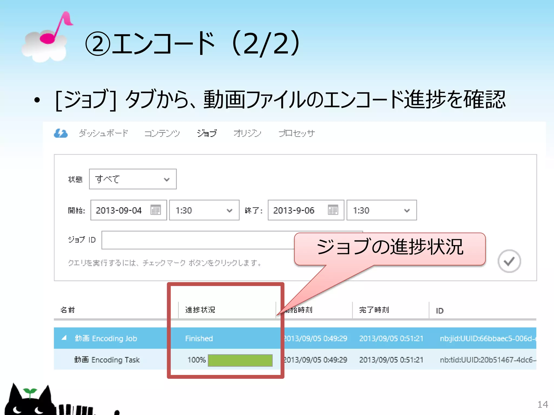Go to the プロセッサ tab
Screen dimensions: 554x415
click(297, 133)
